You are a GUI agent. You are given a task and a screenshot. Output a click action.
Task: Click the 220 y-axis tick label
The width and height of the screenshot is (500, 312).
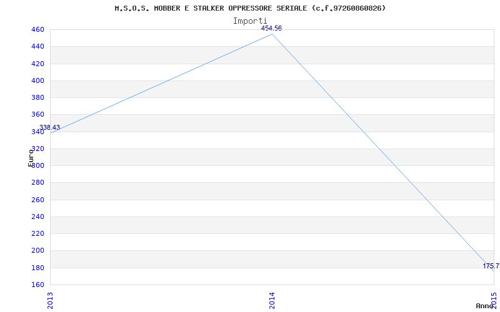pos(37,233)
